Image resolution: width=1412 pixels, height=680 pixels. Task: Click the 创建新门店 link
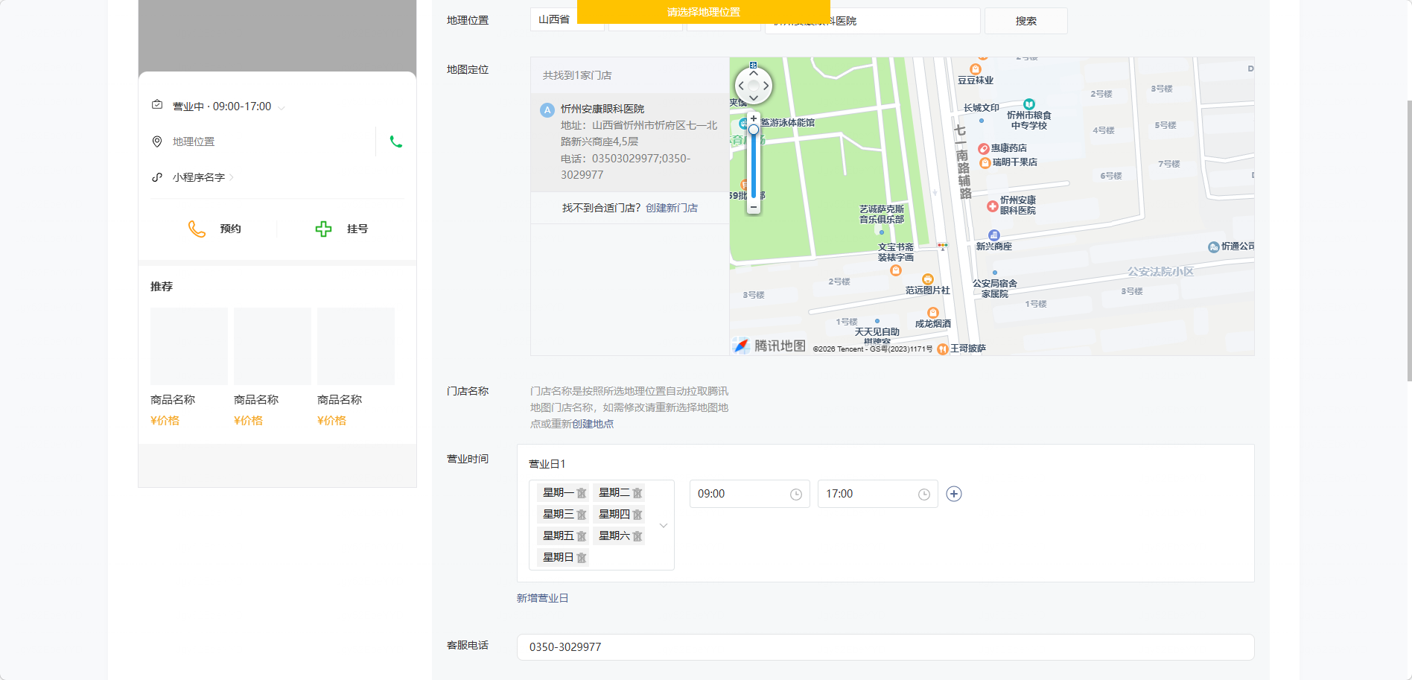(x=672, y=208)
